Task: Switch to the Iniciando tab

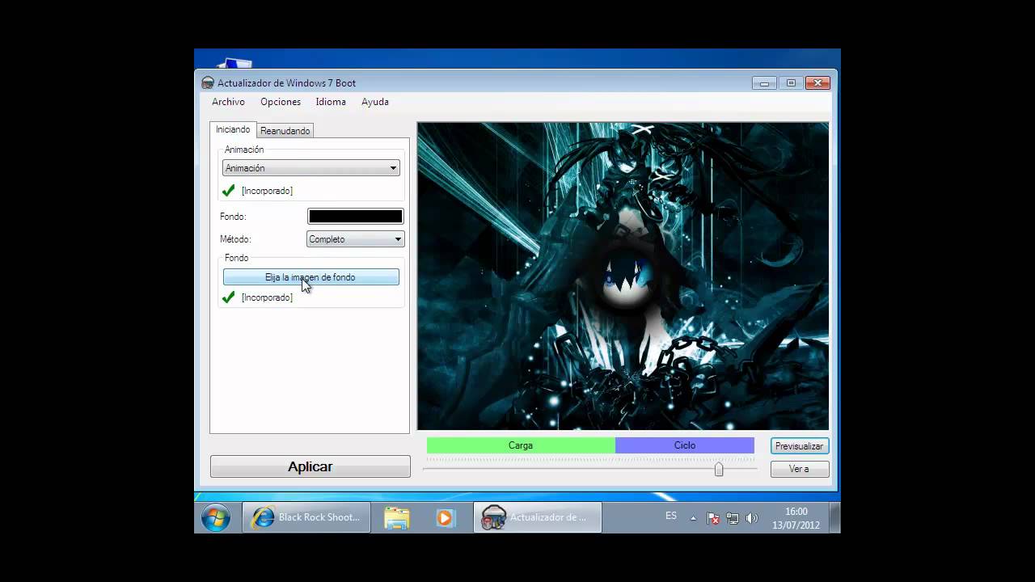Action: tap(233, 129)
